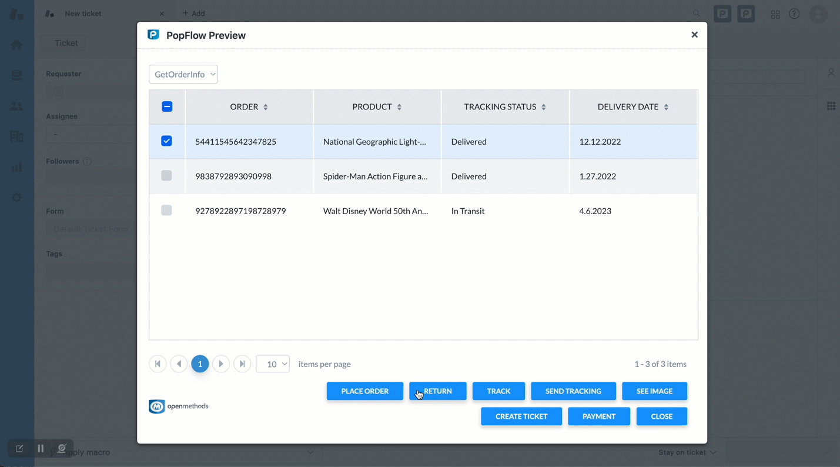Click the RETURN button

[x=438, y=391]
